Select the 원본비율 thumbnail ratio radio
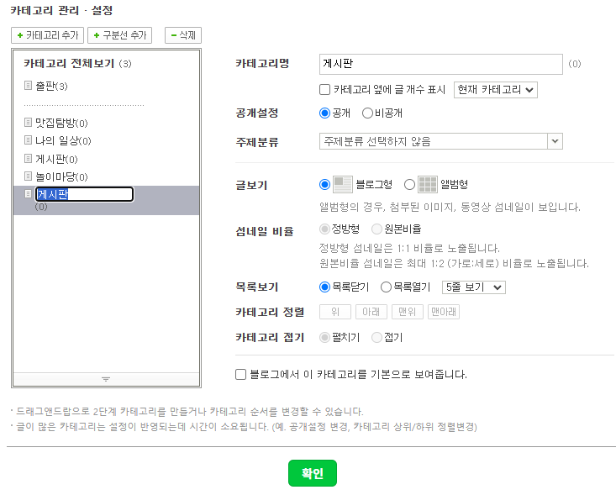The height and width of the screenshot is (495, 616). (x=376, y=229)
